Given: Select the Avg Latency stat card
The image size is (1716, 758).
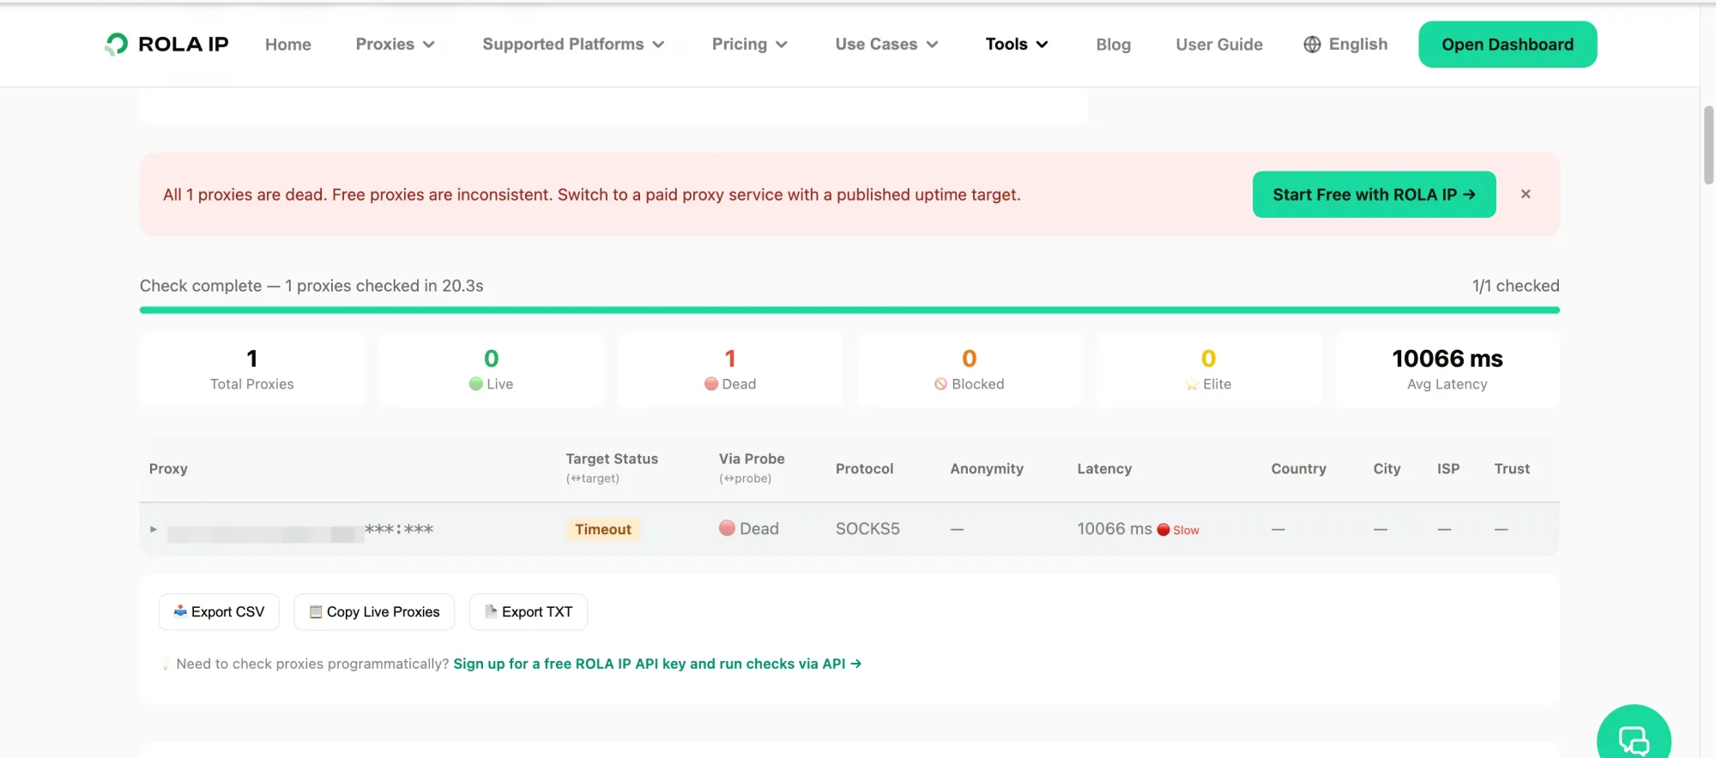Looking at the screenshot, I should pos(1447,370).
